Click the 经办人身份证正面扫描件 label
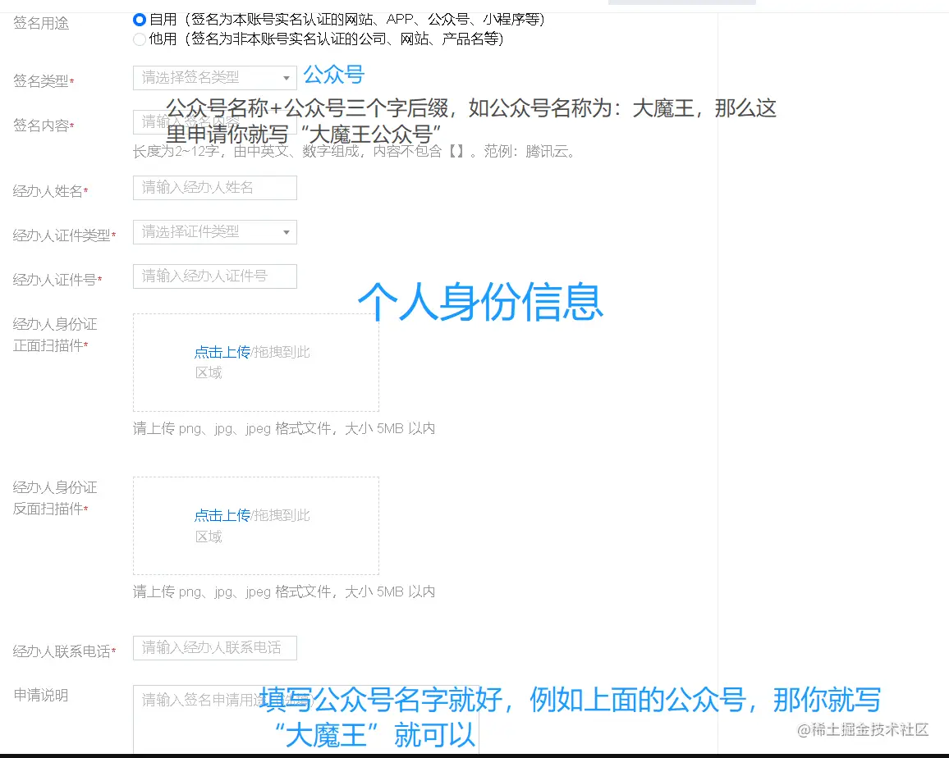 click(53, 334)
